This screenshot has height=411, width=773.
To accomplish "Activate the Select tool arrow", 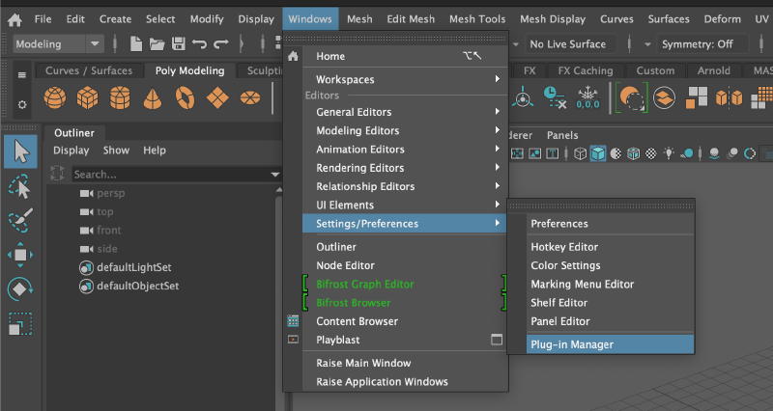I will point(20,151).
